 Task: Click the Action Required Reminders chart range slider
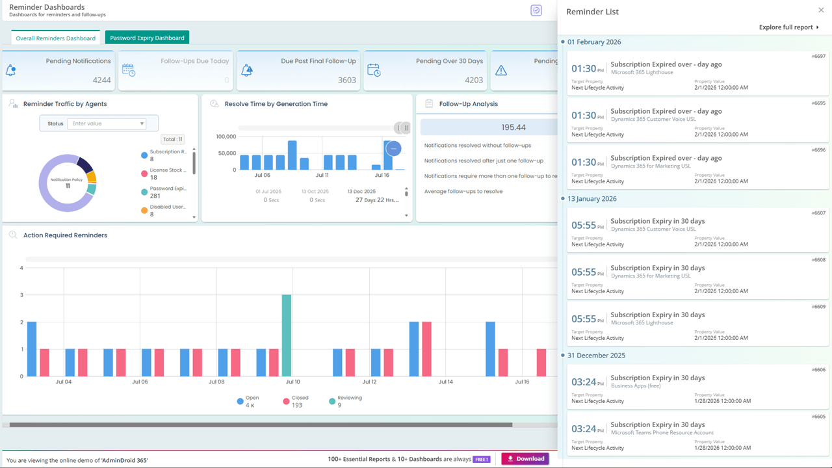coord(291,259)
